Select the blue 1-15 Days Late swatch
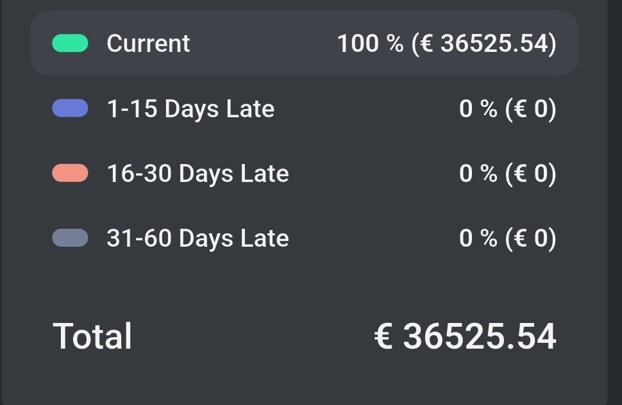The width and height of the screenshot is (622, 405). [x=70, y=108]
